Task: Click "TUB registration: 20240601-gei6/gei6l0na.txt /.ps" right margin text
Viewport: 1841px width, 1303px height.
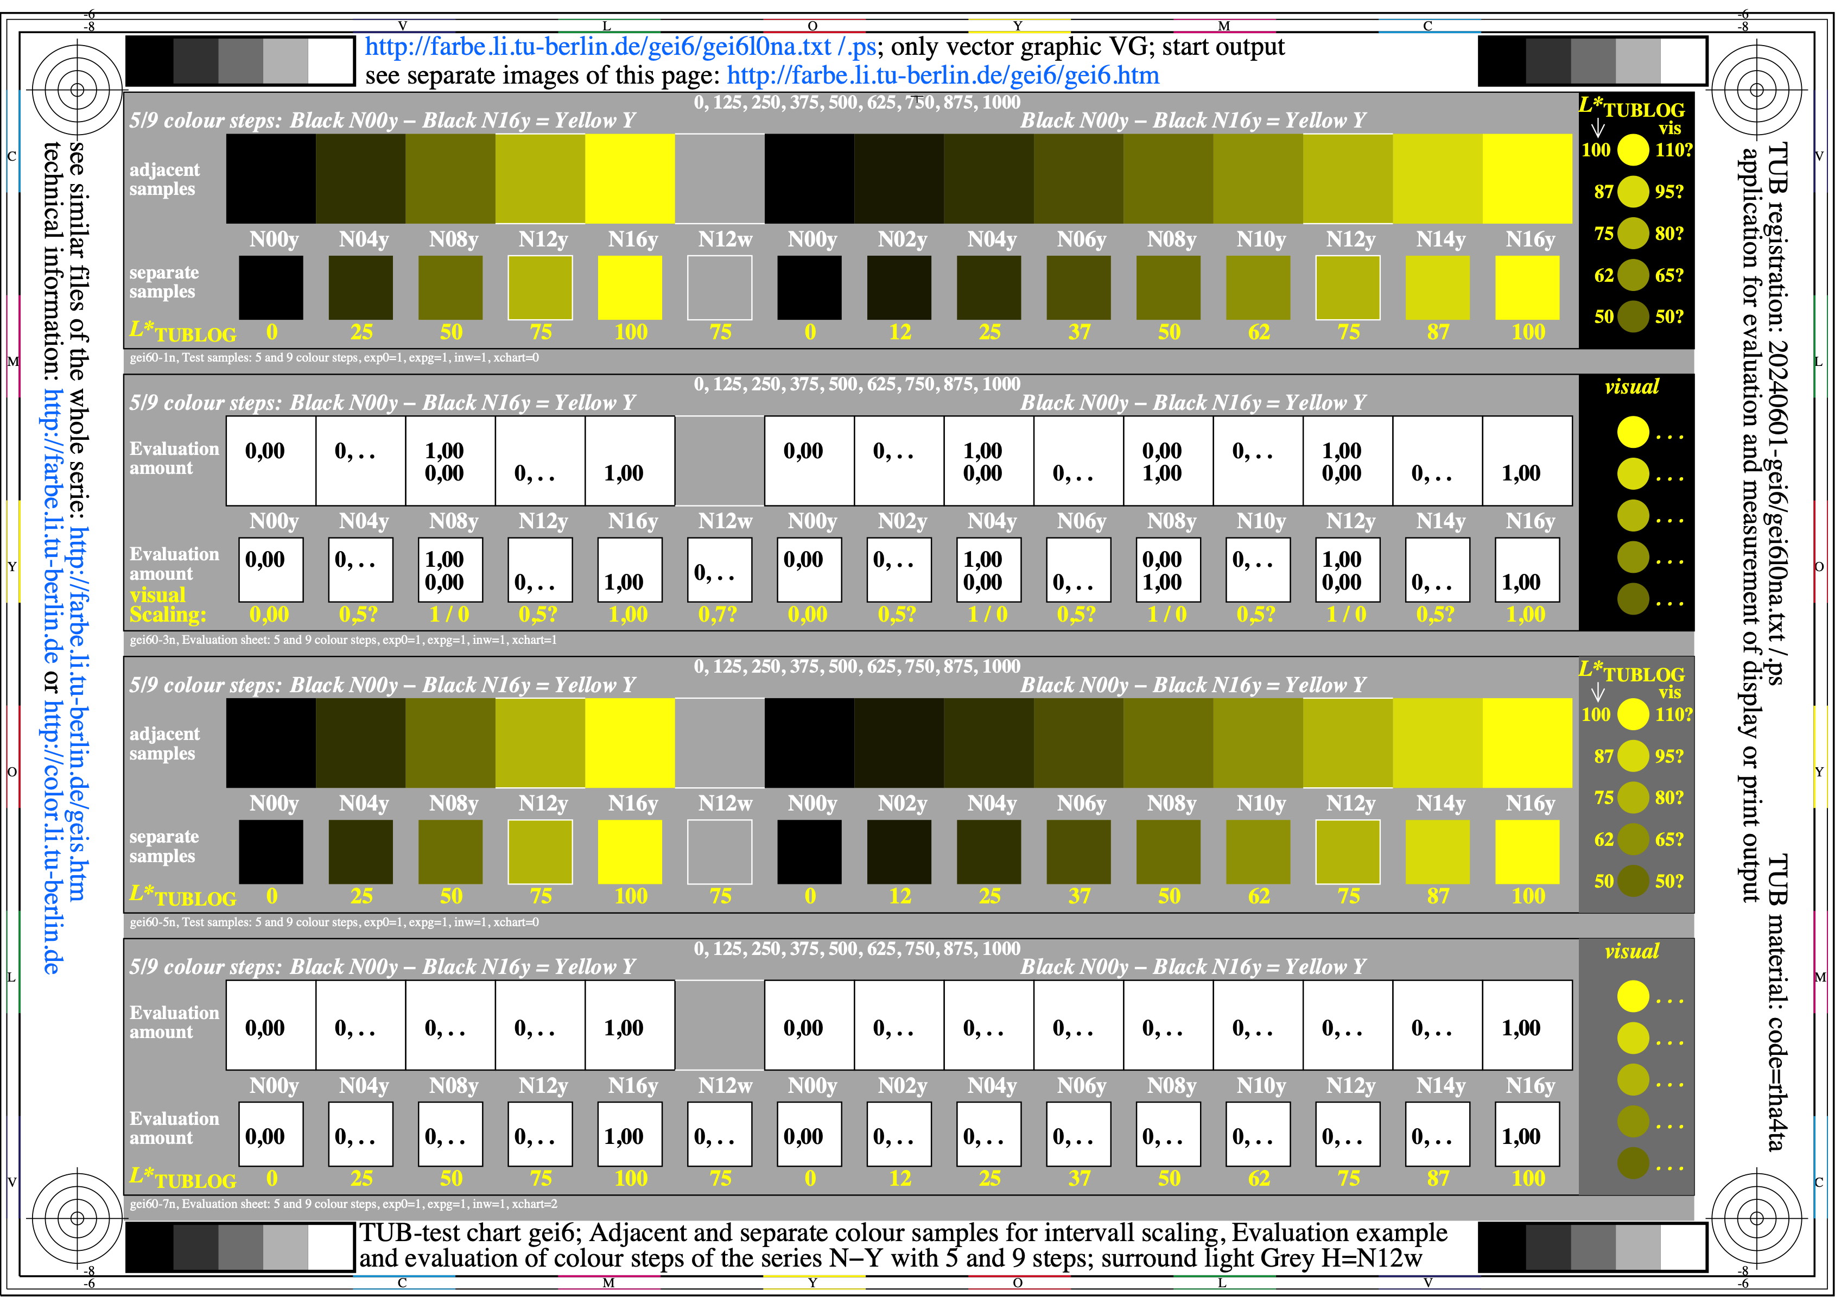Action: click(x=1779, y=414)
